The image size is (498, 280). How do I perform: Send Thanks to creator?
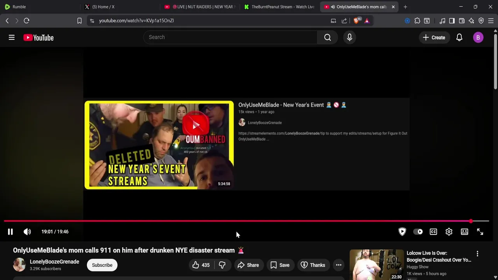click(x=314, y=265)
